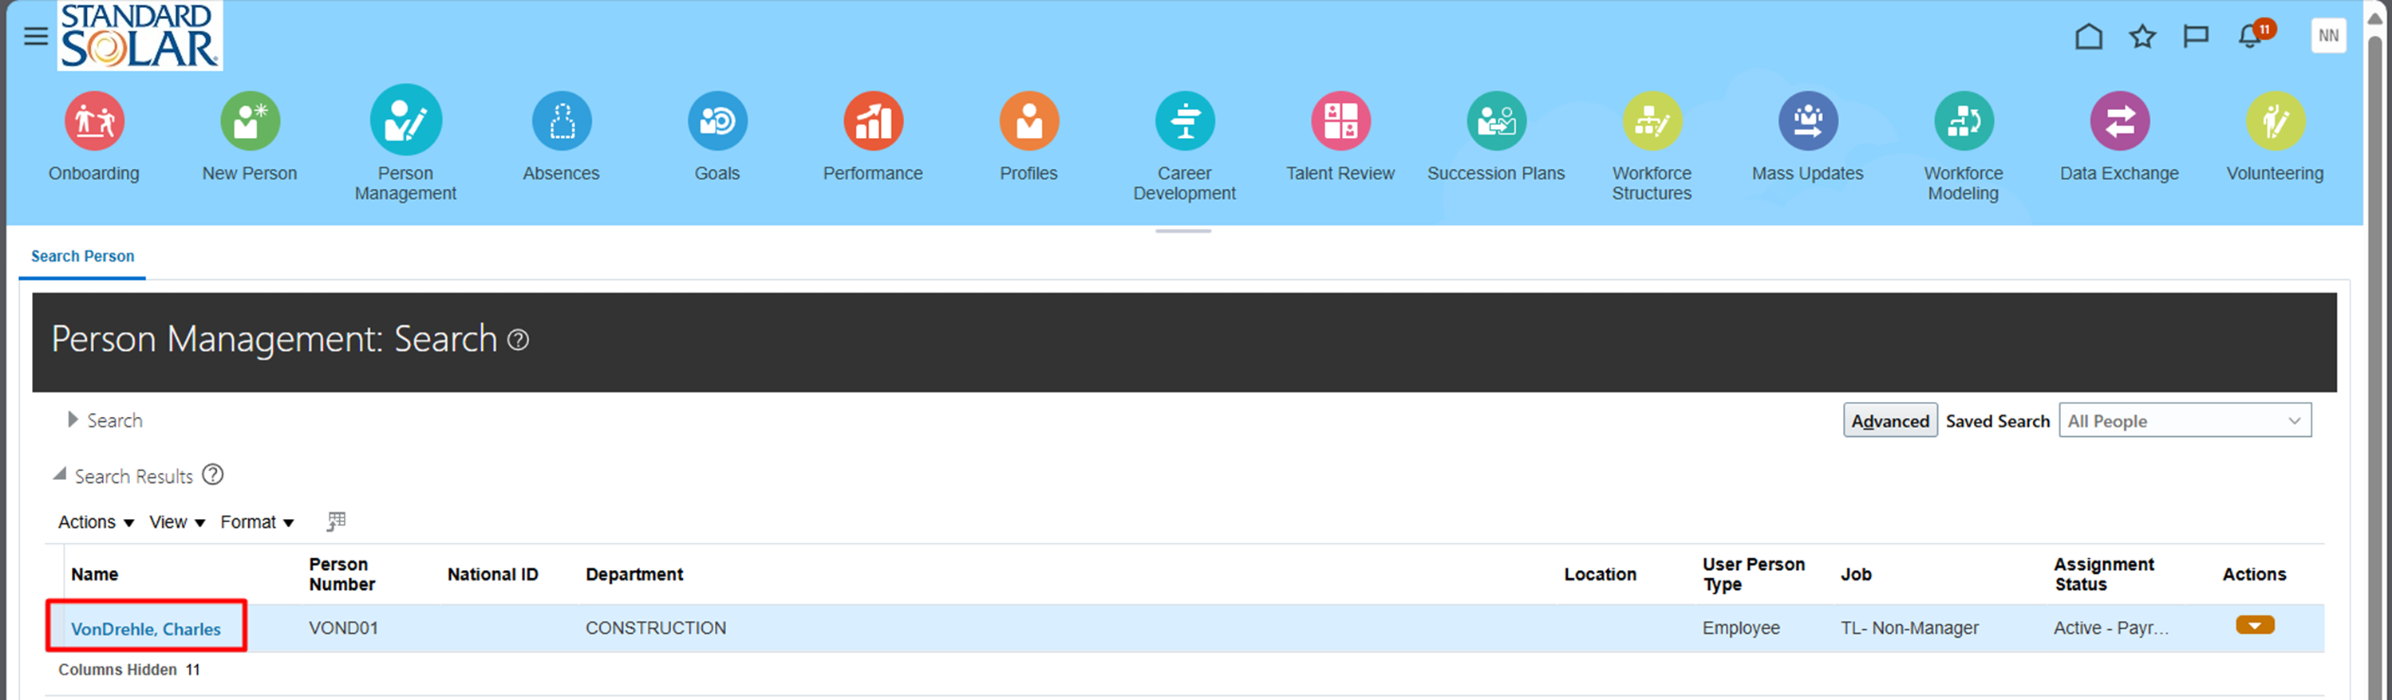Open the Saved Search All People dropdown

pyautogui.click(x=2185, y=420)
